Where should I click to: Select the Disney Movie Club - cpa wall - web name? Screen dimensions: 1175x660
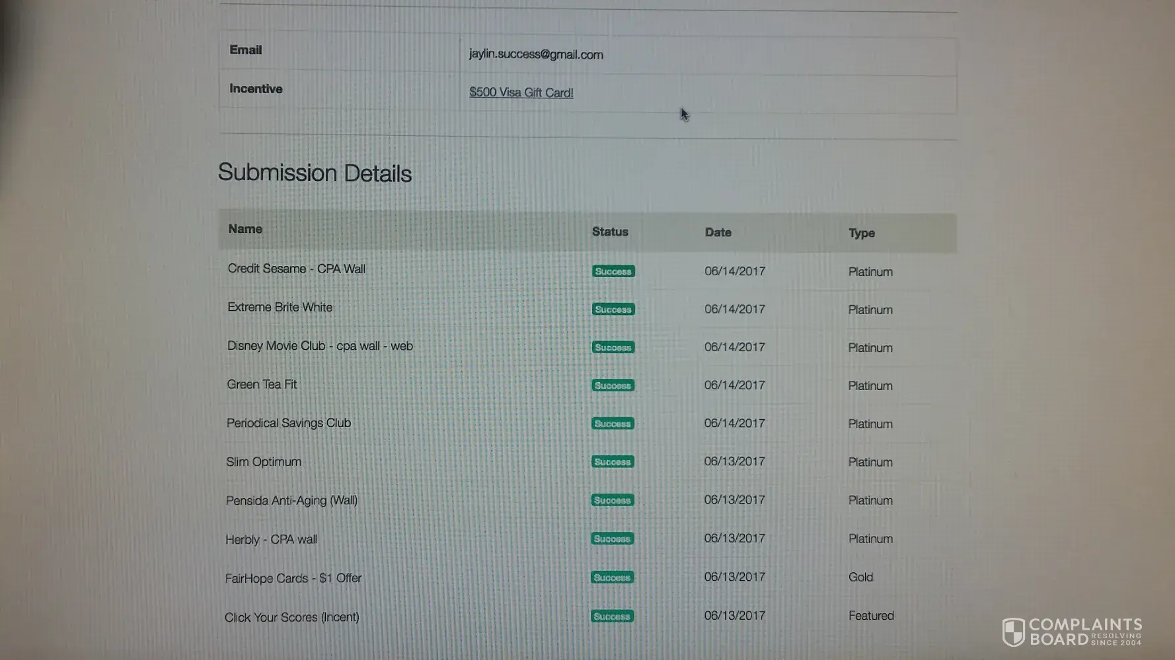click(320, 346)
